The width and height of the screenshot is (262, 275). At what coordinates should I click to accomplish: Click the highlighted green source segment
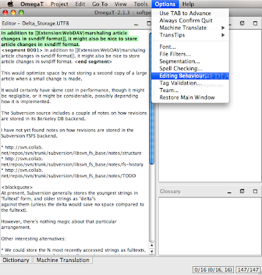pos(69,38)
